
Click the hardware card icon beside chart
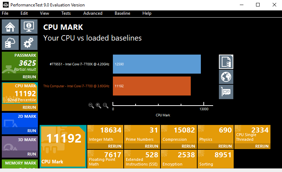[226, 92]
